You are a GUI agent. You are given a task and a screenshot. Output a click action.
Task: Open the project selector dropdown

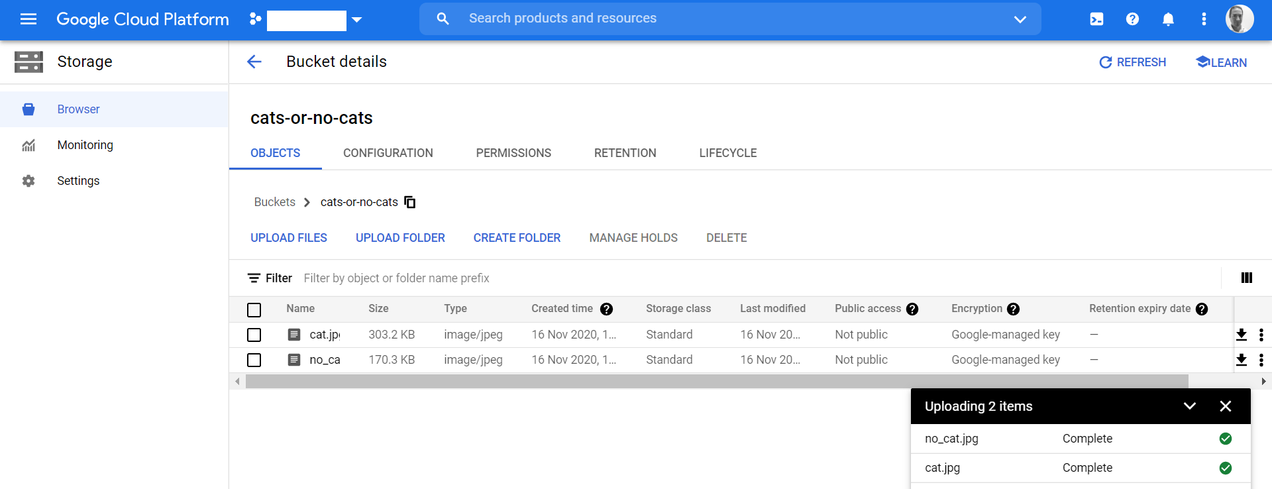[356, 20]
